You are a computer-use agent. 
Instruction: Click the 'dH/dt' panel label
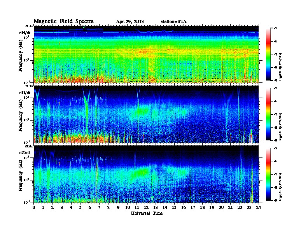coord(25,33)
